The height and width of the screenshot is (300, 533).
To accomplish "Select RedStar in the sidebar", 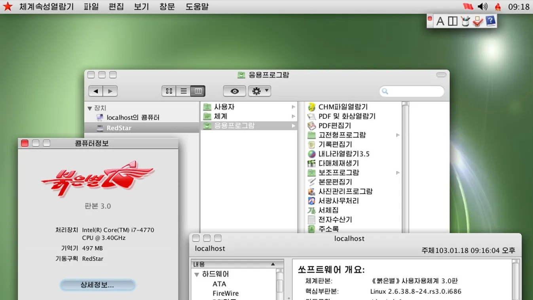I will coord(142,128).
